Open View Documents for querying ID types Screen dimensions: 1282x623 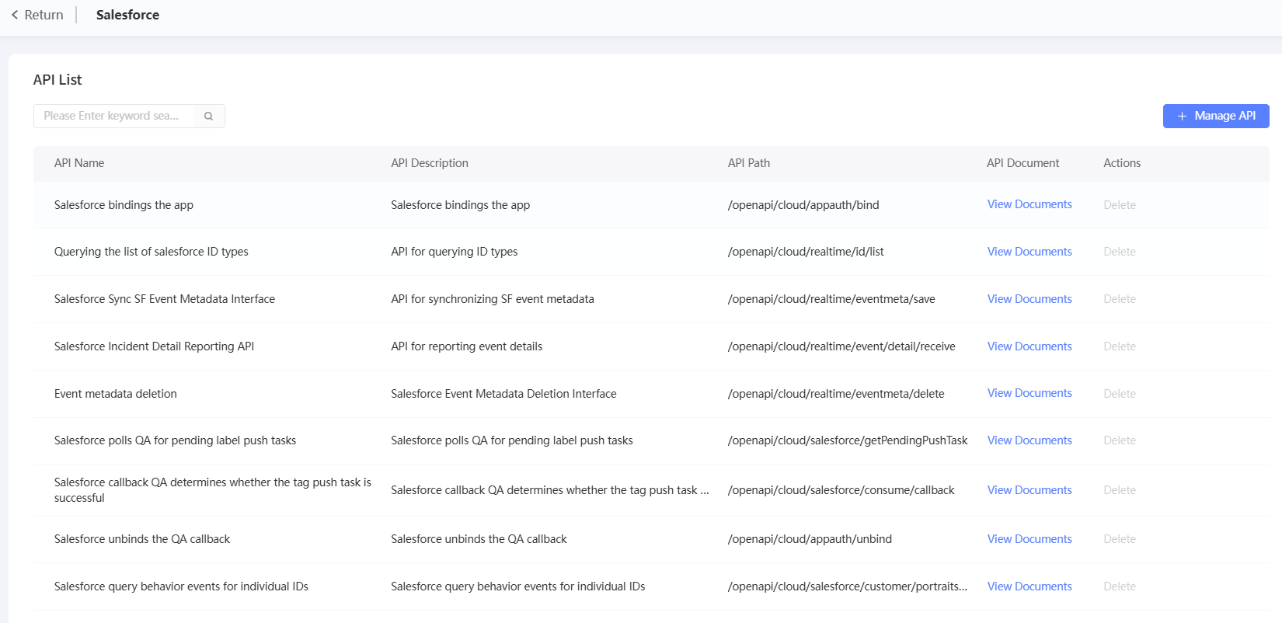pyautogui.click(x=1029, y=252)
